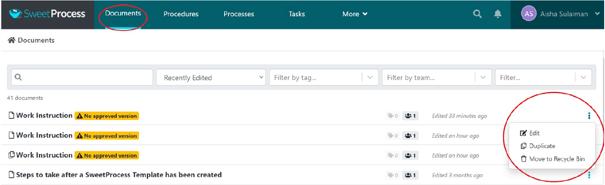Viewport: 605px width, 185px height.
Task: Switch to the Procedures tab
Action: [x=181, y=14]
